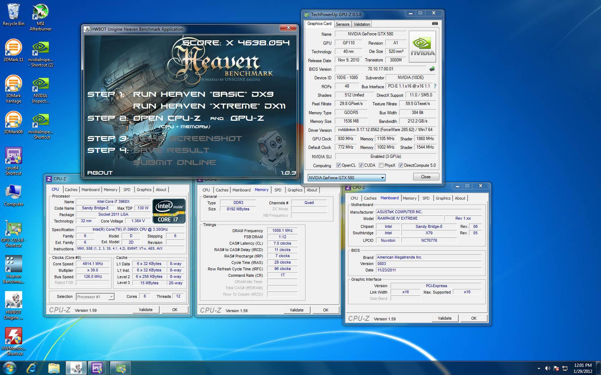This screenshot has height=375, width=601.
Task: Switch to the Validation tab in GPU-Z
Action: 362,24
